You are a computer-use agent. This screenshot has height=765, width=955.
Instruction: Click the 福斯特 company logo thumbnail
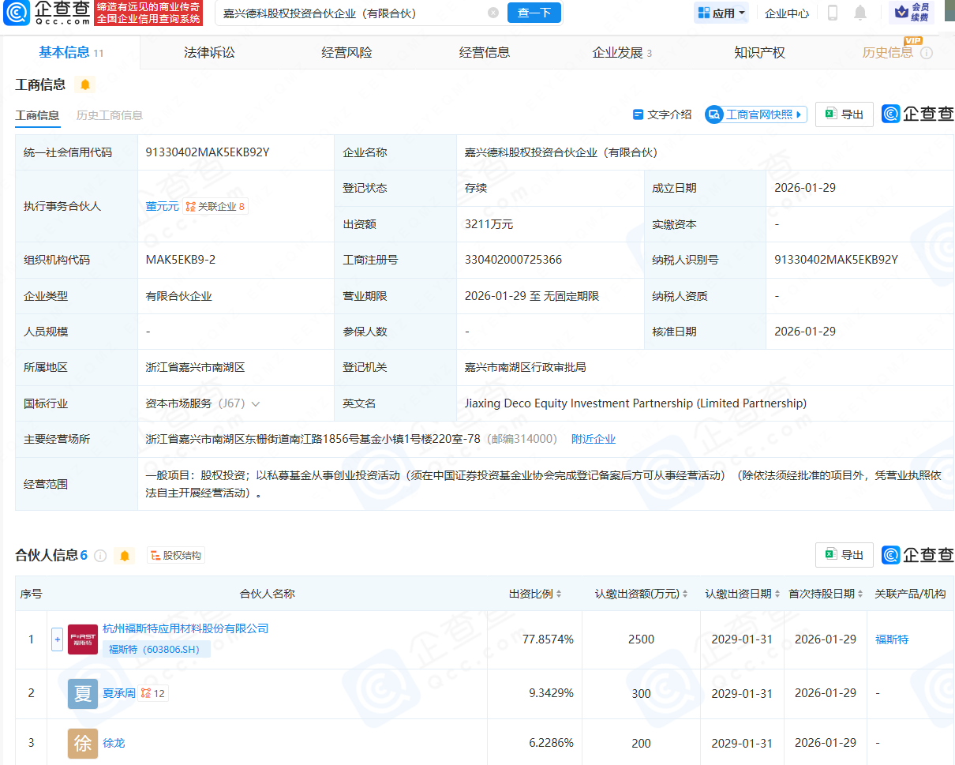click(x=83, y=639)
